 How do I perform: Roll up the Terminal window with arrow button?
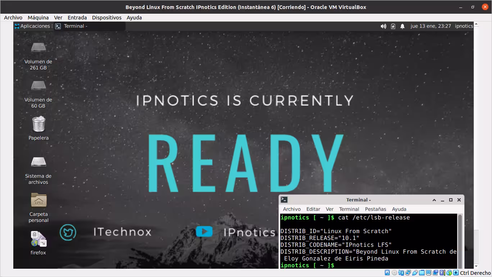(x=434, y=200)
